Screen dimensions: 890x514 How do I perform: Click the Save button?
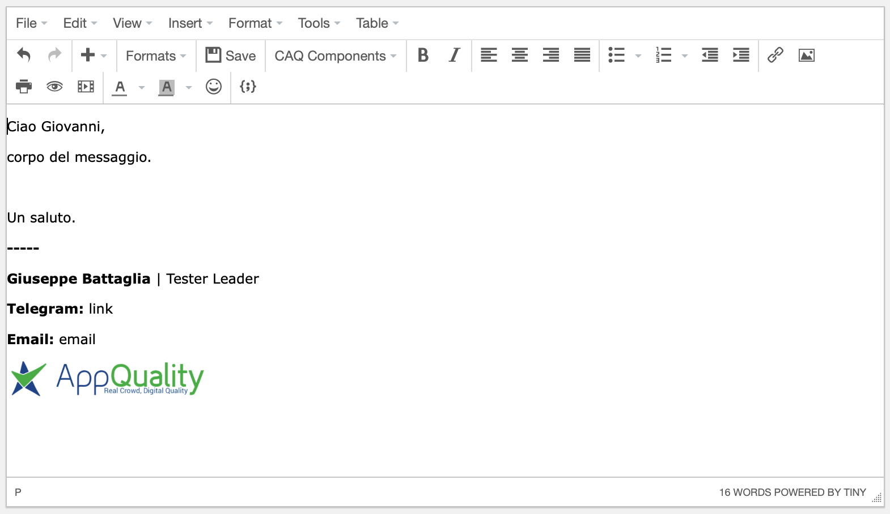[231, 55]
